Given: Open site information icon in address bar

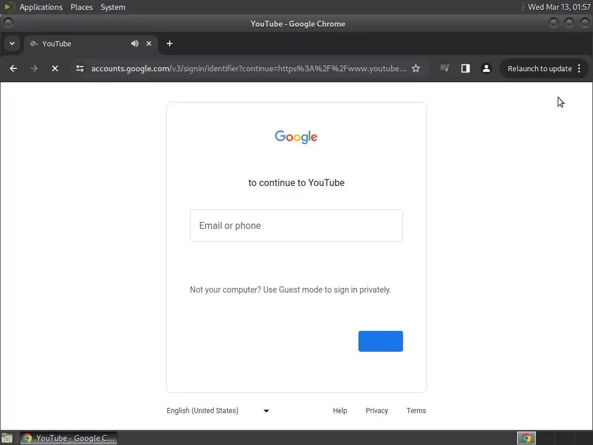Looking at the screenshot, I should [x=80, y=68].
